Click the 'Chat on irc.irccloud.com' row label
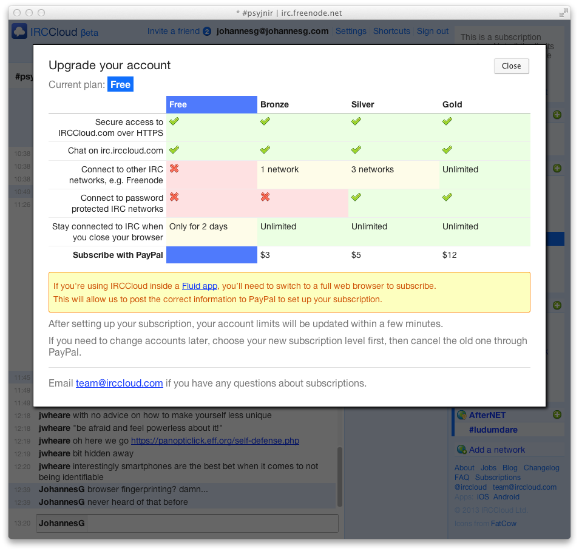579x551 pixels. pos(115,150)
